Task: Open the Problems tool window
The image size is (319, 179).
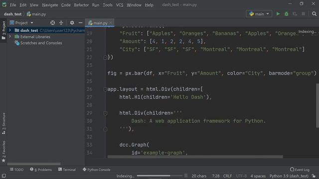Action: tap(41, 170)
